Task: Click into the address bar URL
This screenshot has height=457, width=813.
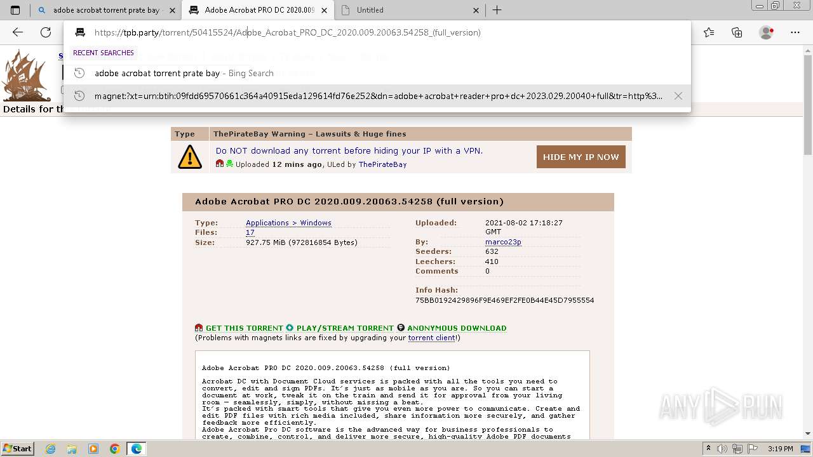Action: point(288,32)
